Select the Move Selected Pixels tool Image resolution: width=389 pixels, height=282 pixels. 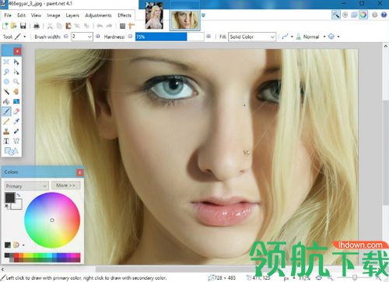16,62
